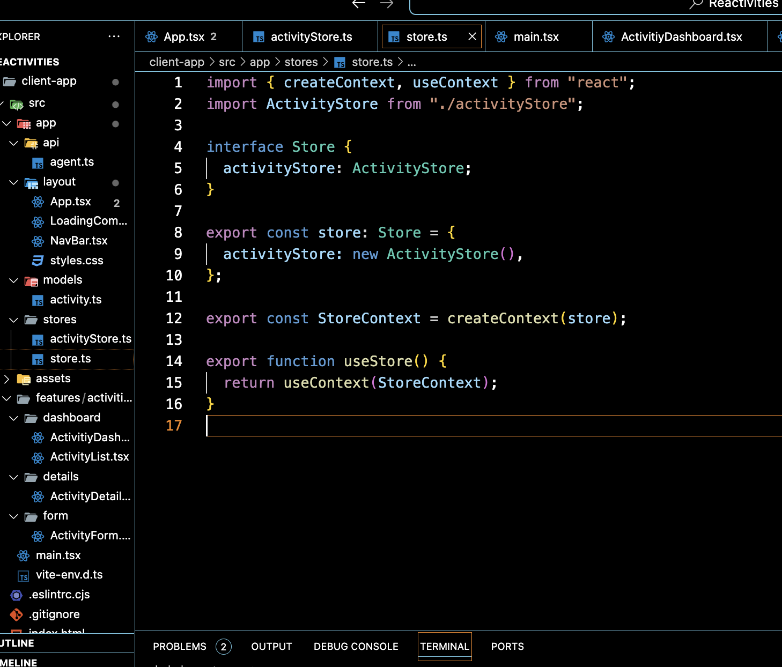Image resolution: width=782 pixels, height=667 pixels.
Task: Switch to Debug Console panel
Action: [356, 647]
